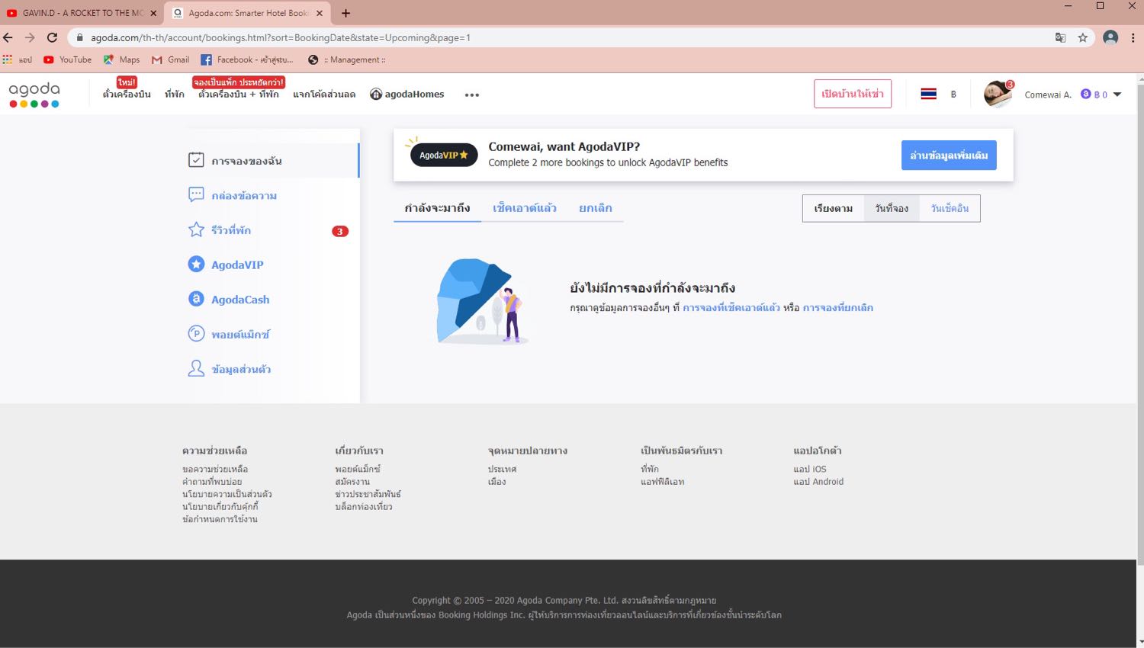Open the Facebook bookmark
Viewport: 1144px width, 648px height.
point(247,59)
